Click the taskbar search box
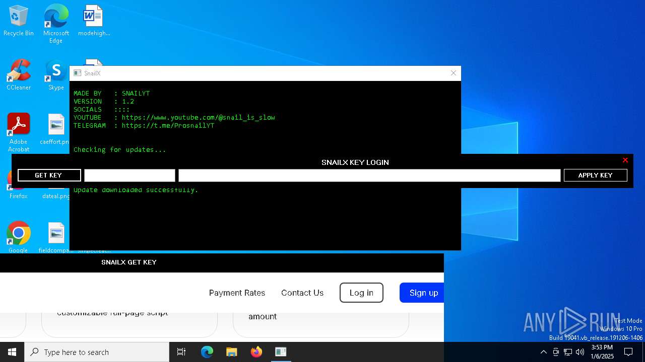Viewport: 645px width, 362px height. click(97, 352)
